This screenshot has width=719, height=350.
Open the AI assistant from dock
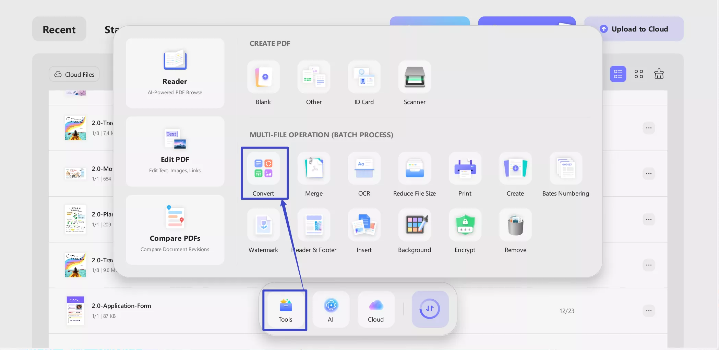(331, 309)
